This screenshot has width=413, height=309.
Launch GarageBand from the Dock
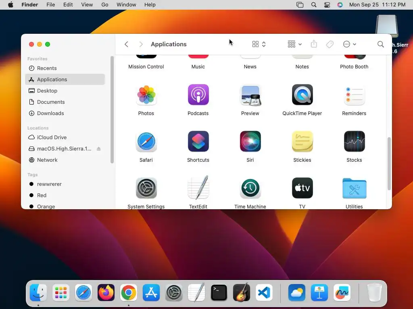(241, 293)
